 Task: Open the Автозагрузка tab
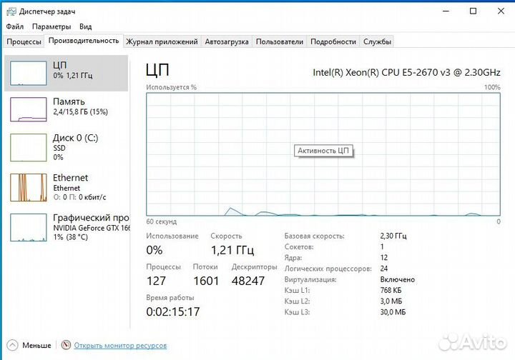[227, 41]
